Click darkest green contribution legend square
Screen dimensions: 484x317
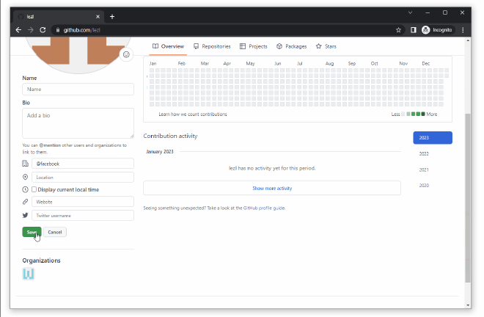point(422,114)
